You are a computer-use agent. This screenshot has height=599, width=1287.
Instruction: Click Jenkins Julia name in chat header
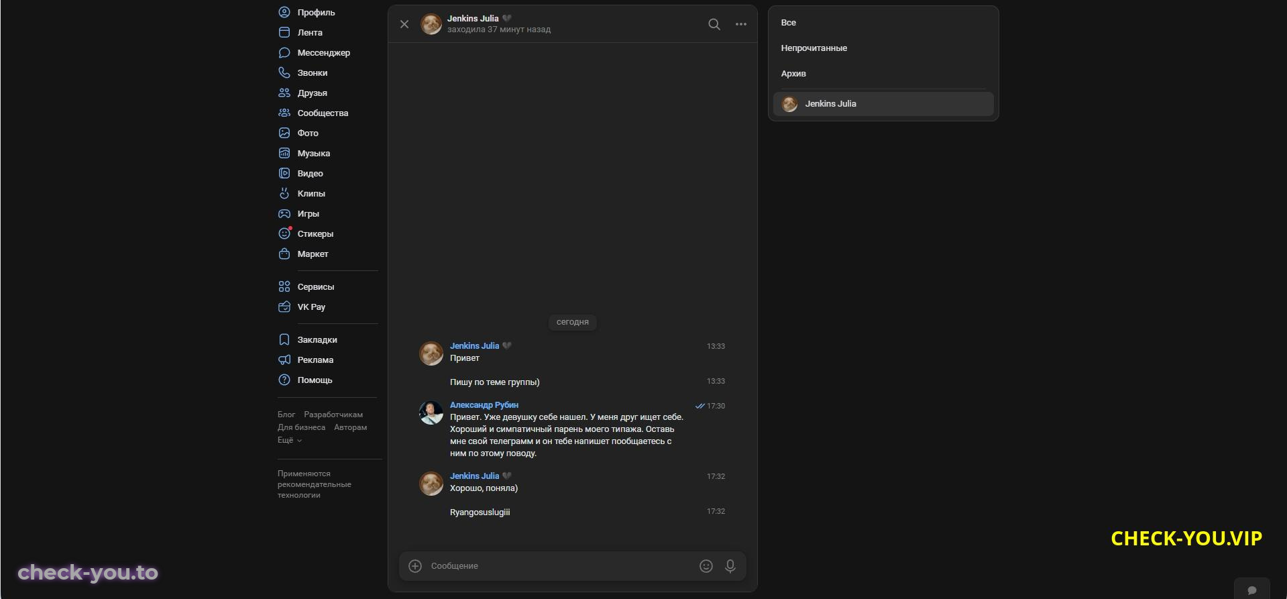[x=473, y=19]
